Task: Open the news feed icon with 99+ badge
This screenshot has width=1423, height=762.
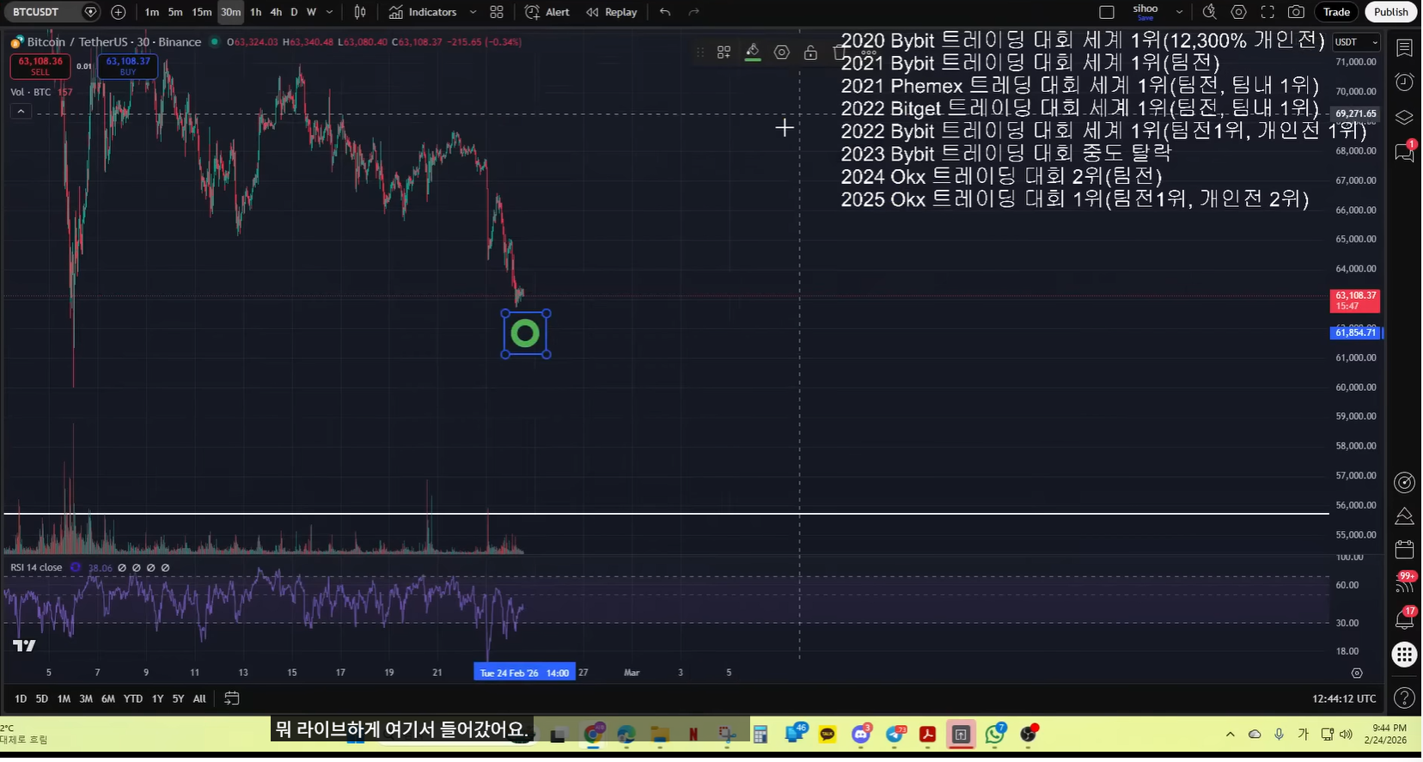Action: (x=1404, y=582)
